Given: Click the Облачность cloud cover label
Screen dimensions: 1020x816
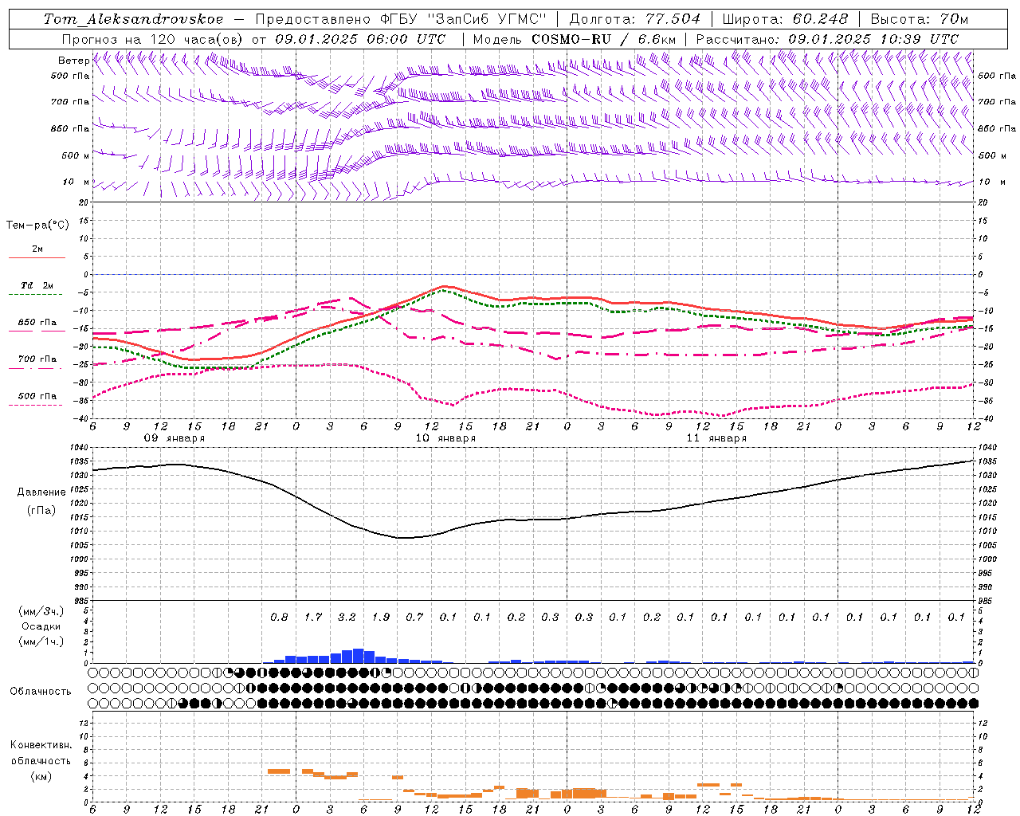Looking at the screenshot, I should click(41, 692).
